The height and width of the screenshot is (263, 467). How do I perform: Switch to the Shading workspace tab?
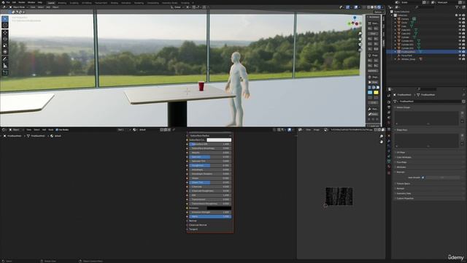coord(114,3)
